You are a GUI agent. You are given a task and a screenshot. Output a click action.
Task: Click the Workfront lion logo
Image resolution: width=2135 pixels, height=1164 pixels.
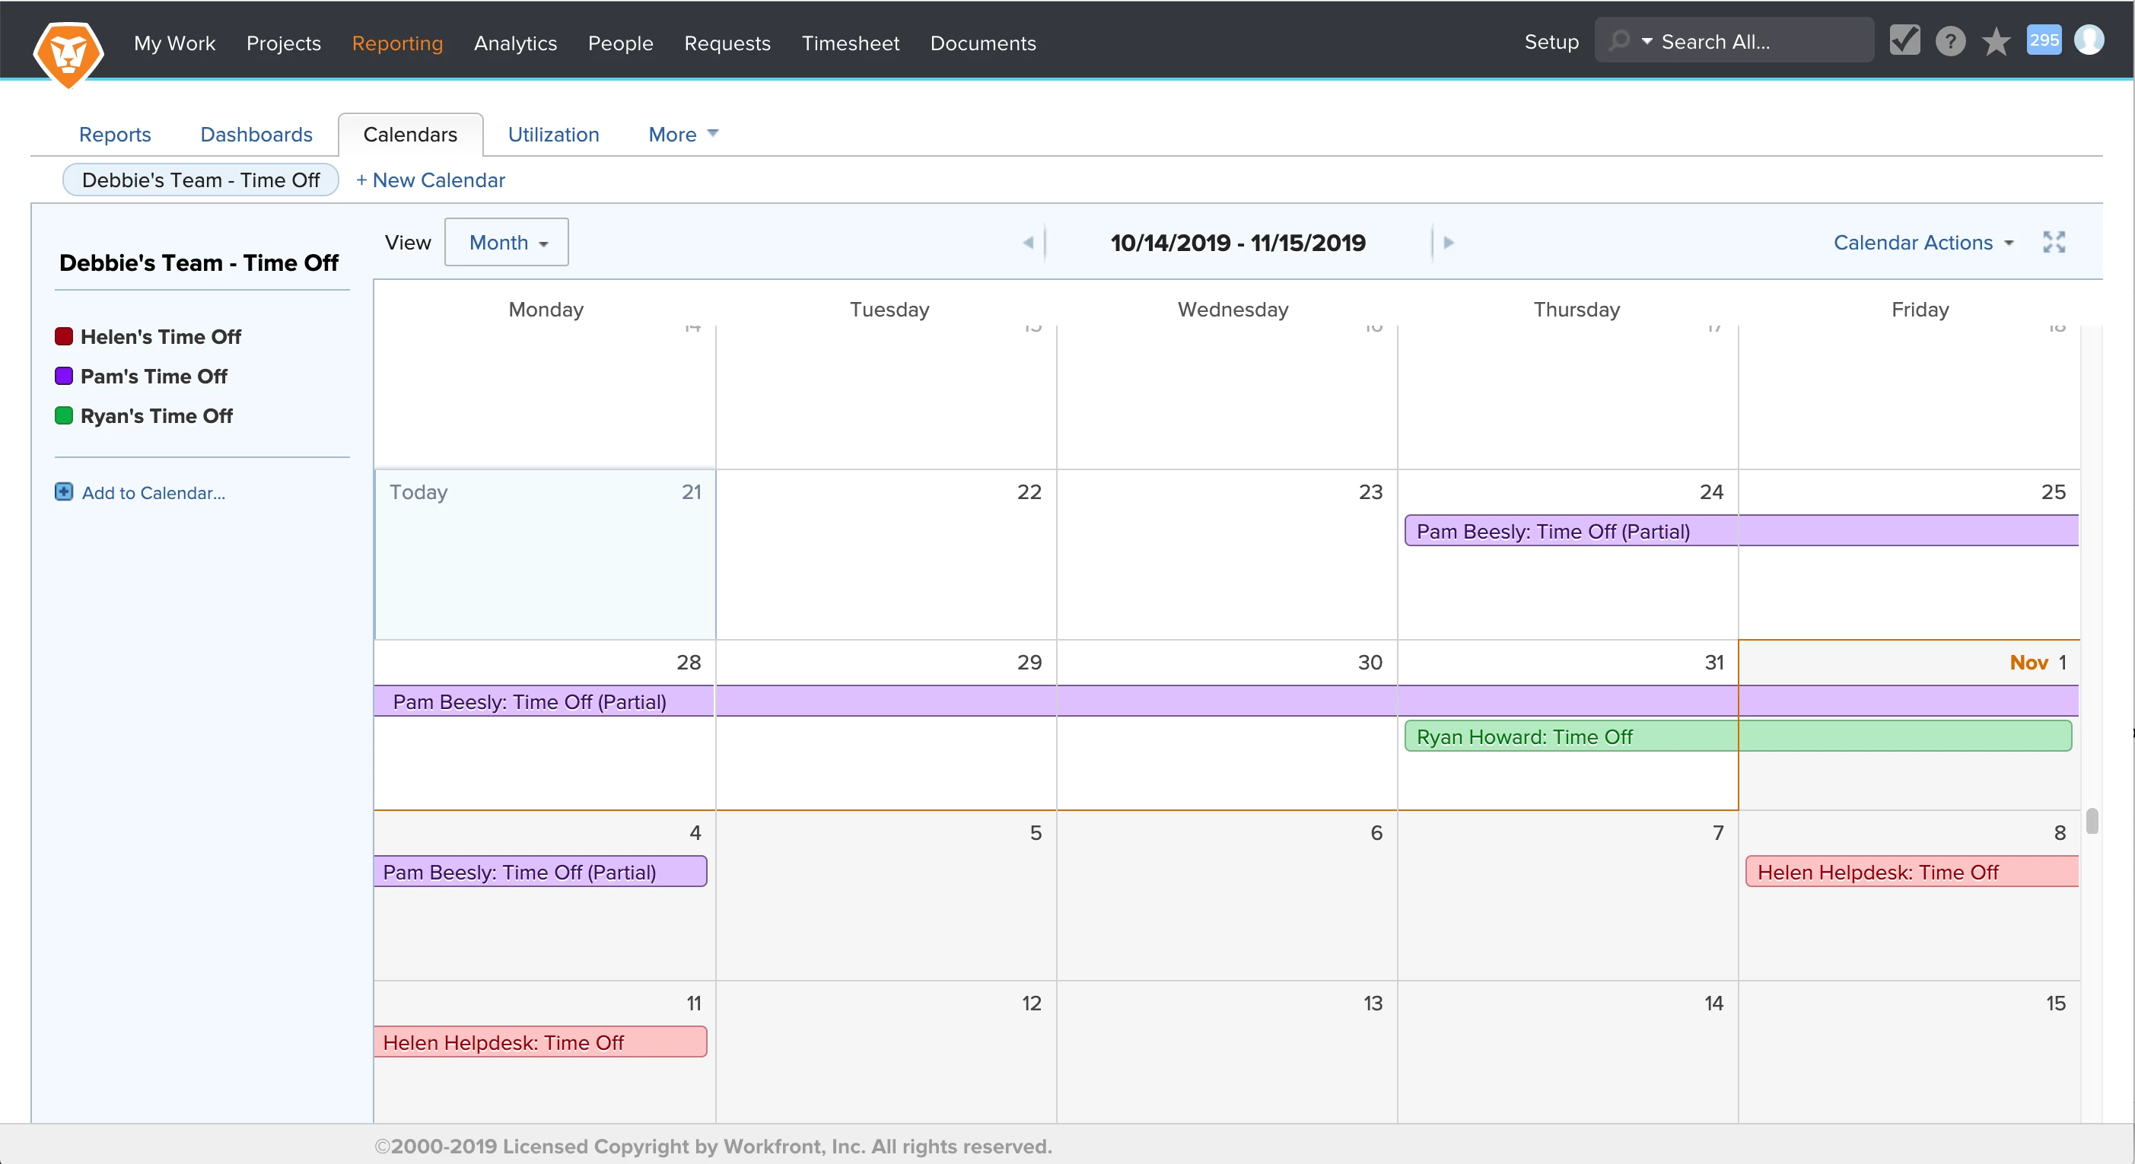pos(68,52)
